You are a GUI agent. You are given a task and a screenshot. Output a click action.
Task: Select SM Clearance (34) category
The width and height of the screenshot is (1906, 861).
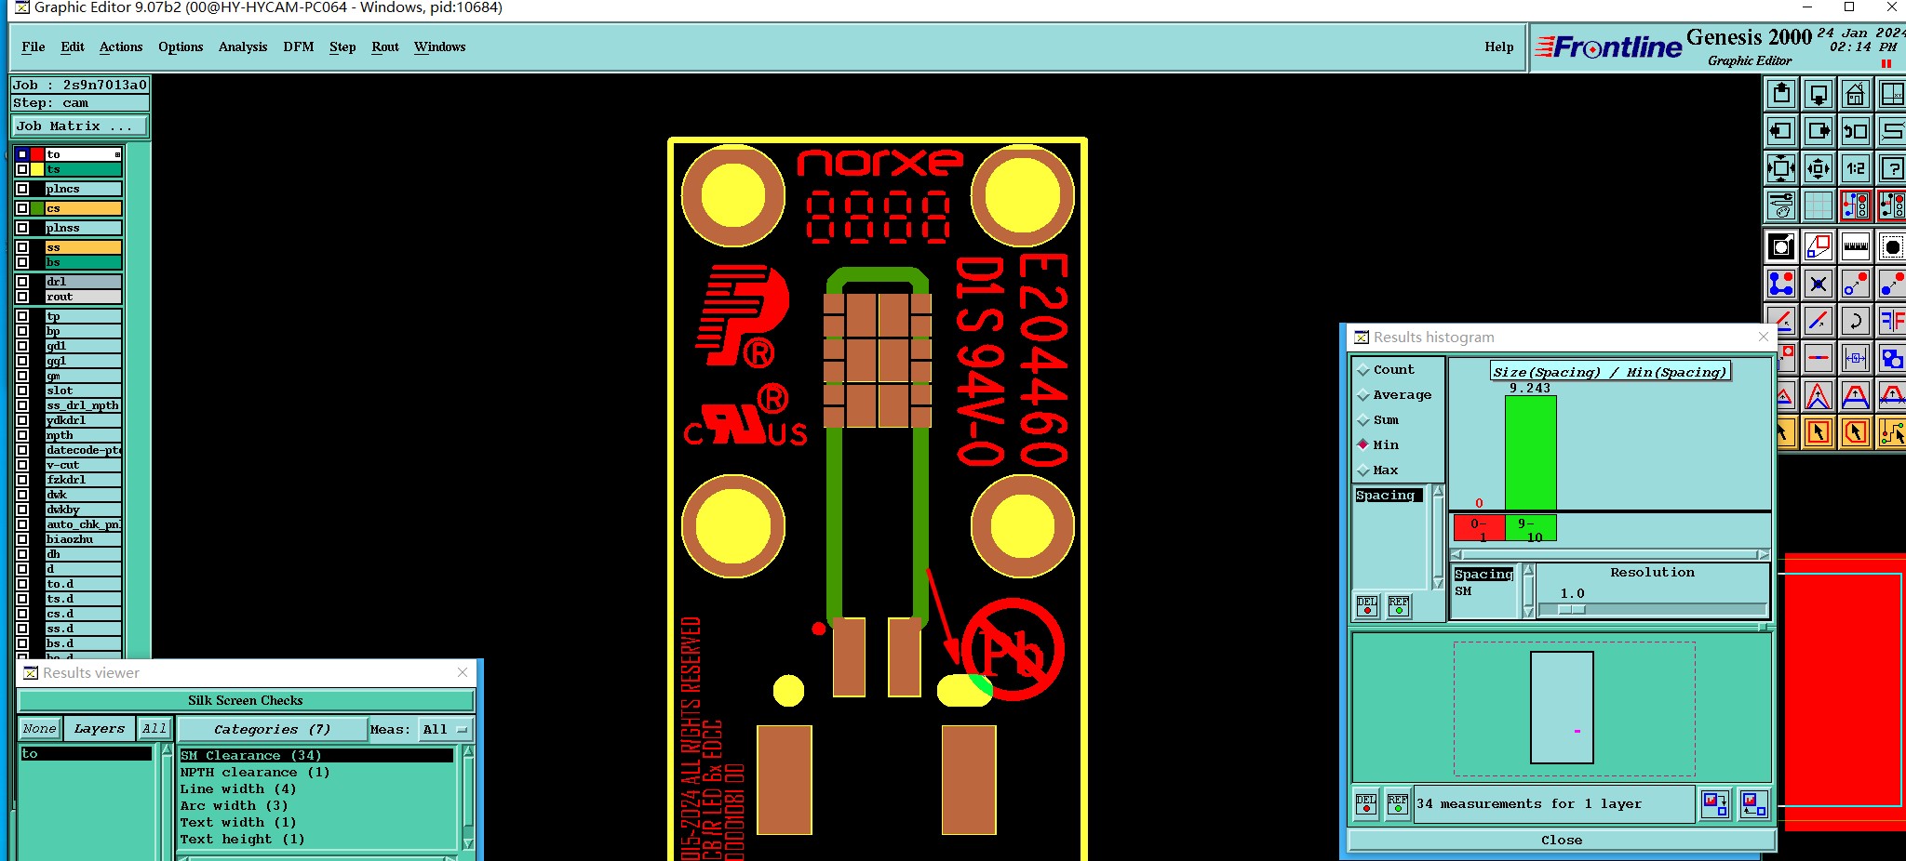[316, 756]
